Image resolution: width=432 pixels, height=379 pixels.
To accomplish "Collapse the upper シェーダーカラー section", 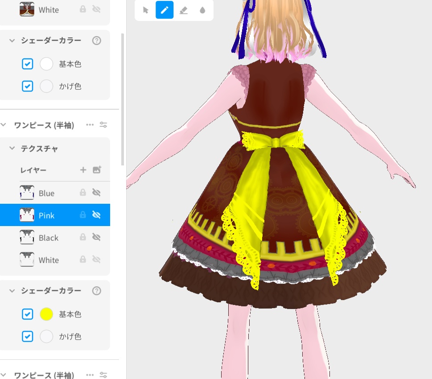I will (x=12, y=41).
